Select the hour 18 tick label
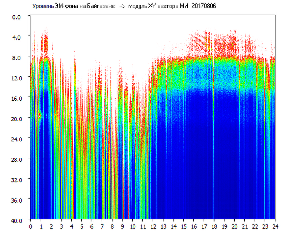This screenshot has height=234, width=285. 214,226
